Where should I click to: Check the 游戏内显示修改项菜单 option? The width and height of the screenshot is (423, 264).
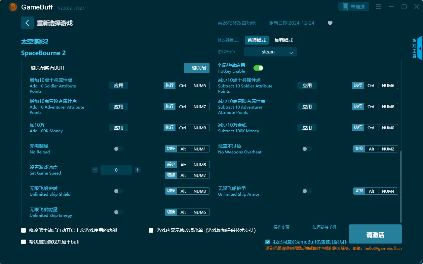click(151, 230)
